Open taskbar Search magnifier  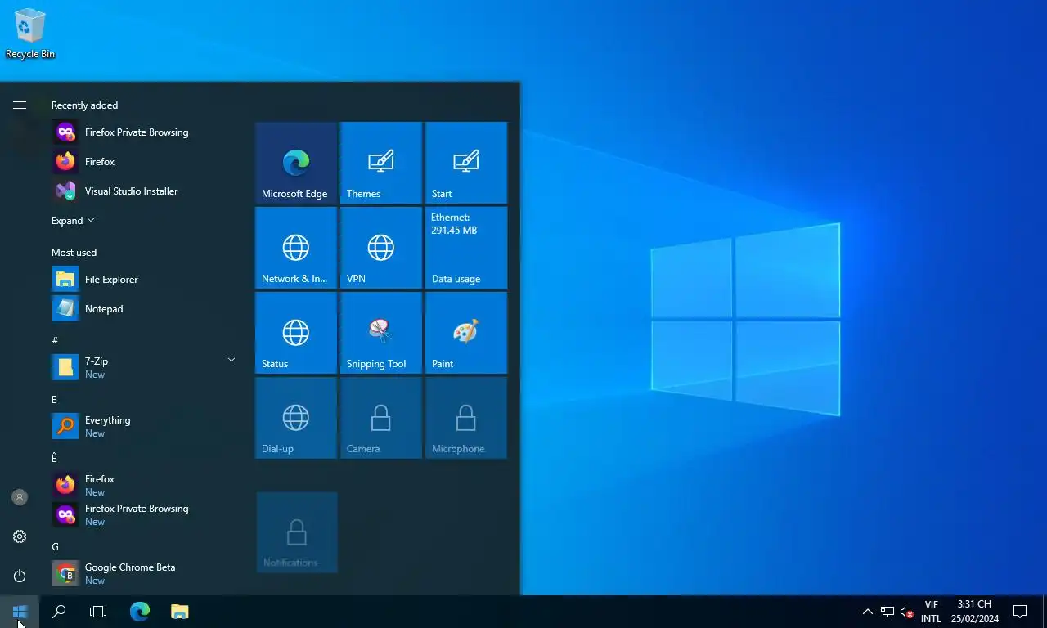tap(59, 612)
